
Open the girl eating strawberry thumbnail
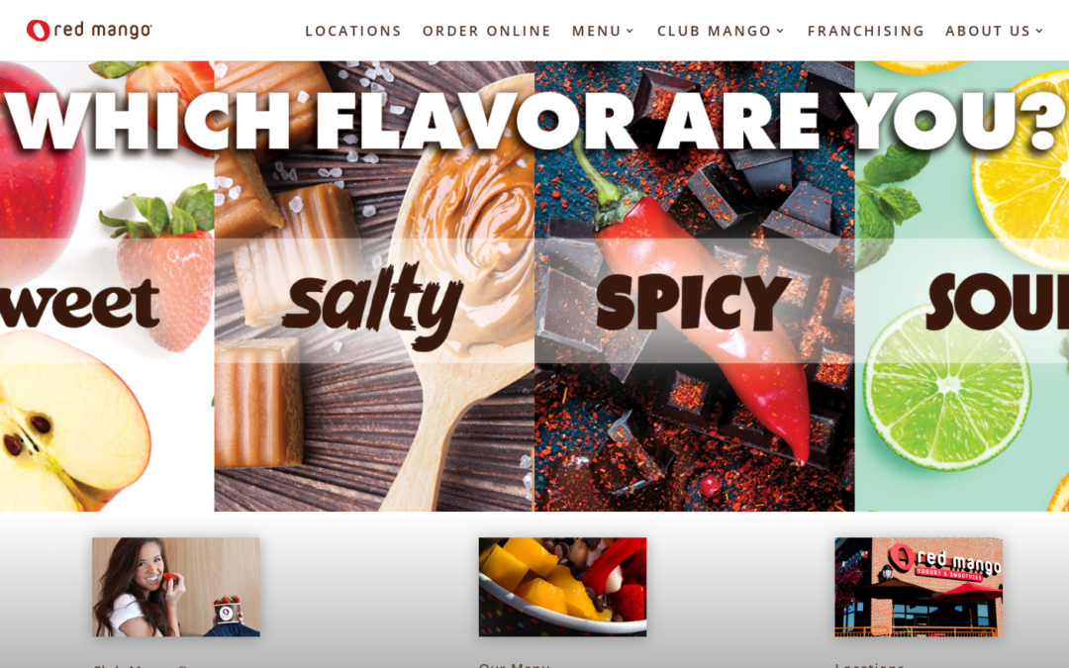click(x=176, y=587)
